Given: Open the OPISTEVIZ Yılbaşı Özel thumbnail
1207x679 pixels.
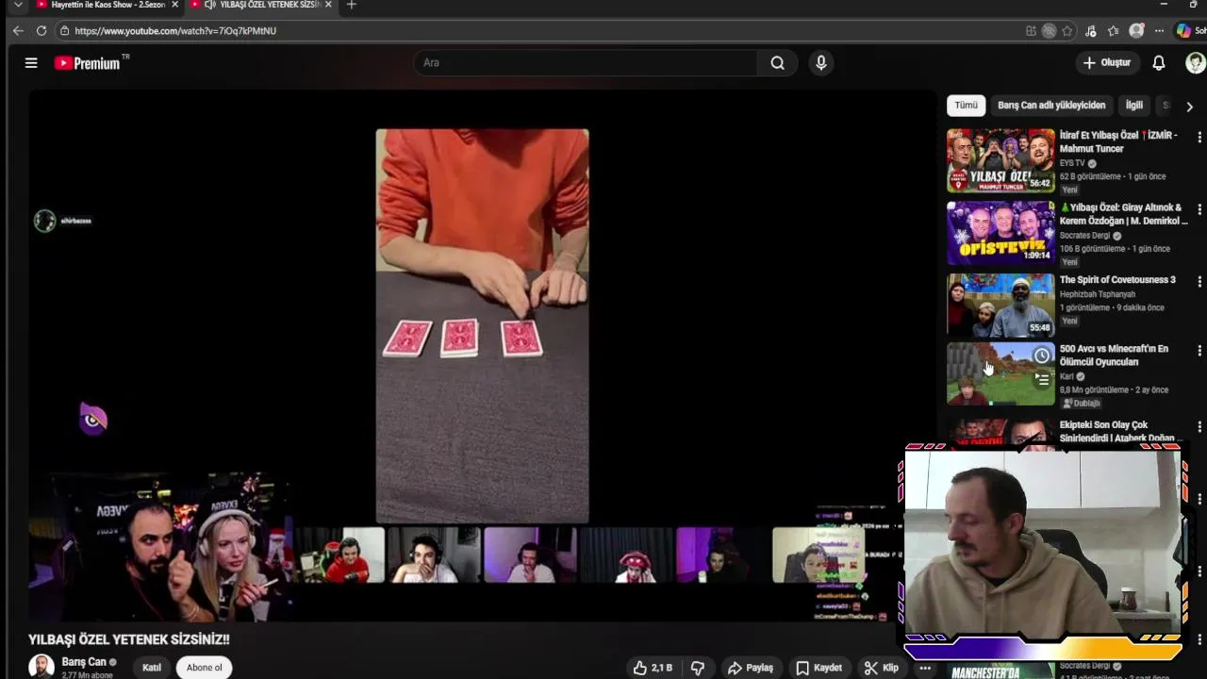Looking at the screenshot, I should [x=1000, y=233].
